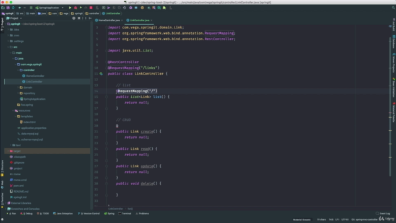396x223 pixels.
Task: Click the purple settings icon in toolbar
Action: tap(131, 8)
